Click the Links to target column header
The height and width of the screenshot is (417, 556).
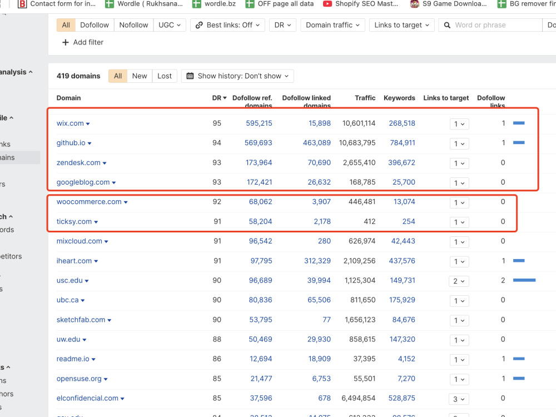click(x=446, y=98)
